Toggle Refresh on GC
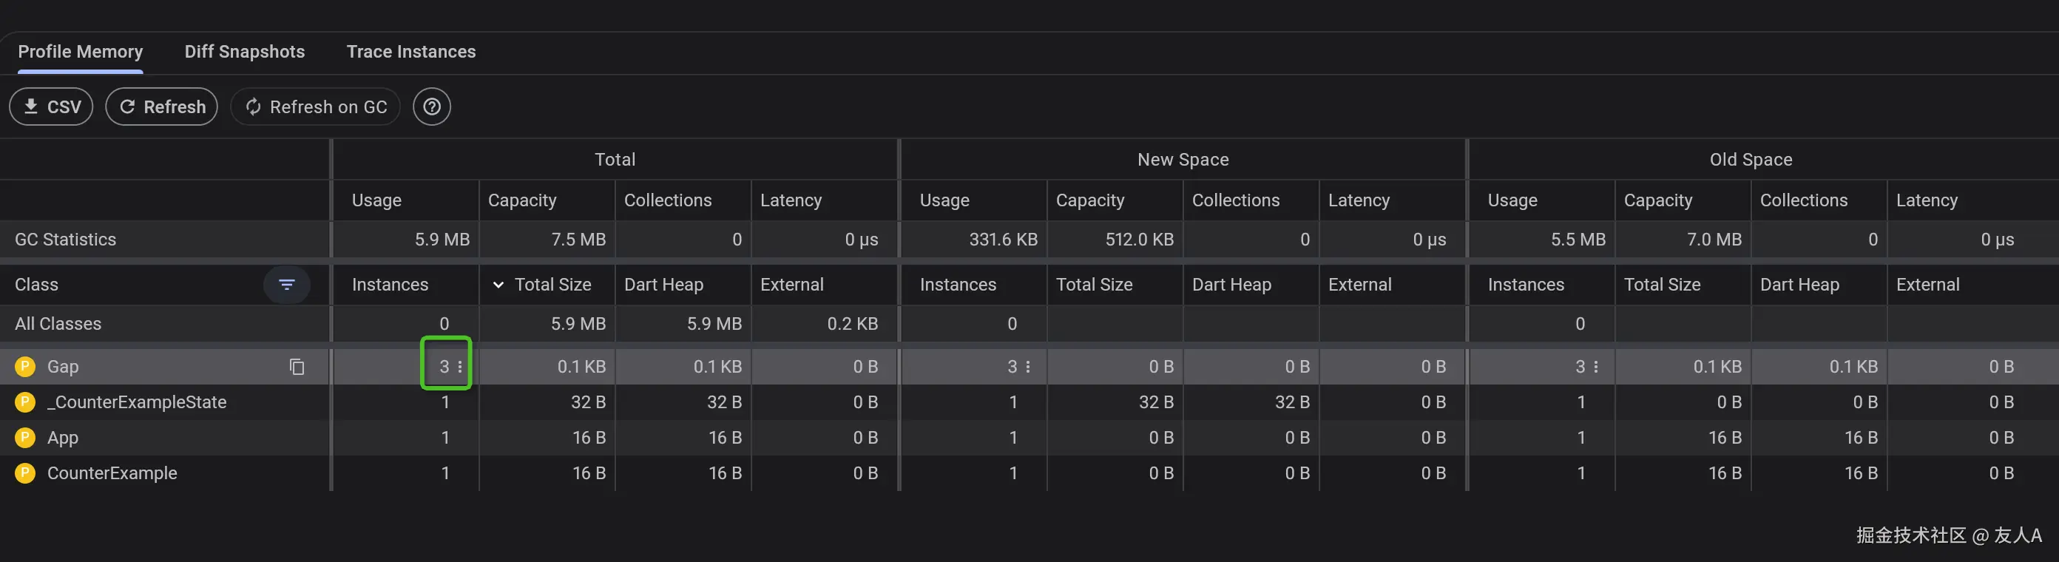Image resolution: width=2059 pixels, height=562 pixels. coord(316,107)
